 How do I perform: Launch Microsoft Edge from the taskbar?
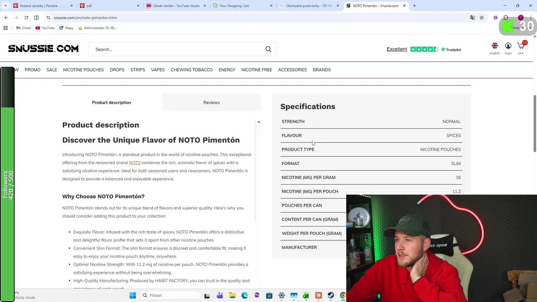[245, 295]
